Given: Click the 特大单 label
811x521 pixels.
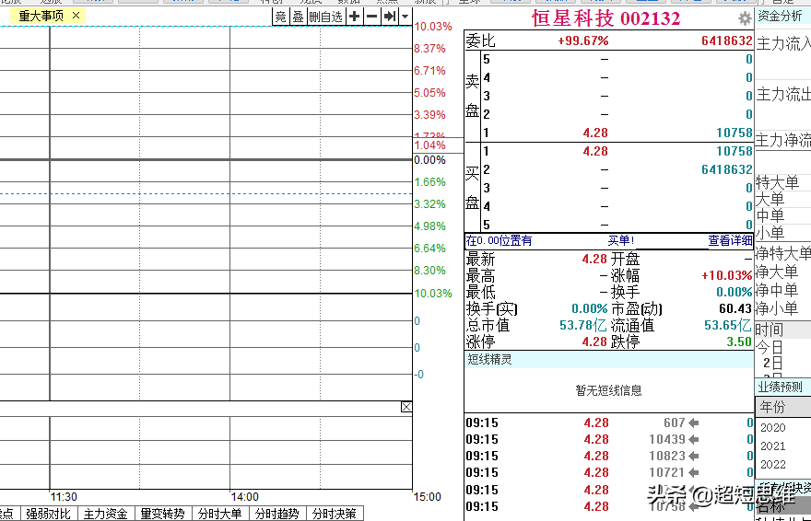Looking at the screenshot, I should [778, 182].
